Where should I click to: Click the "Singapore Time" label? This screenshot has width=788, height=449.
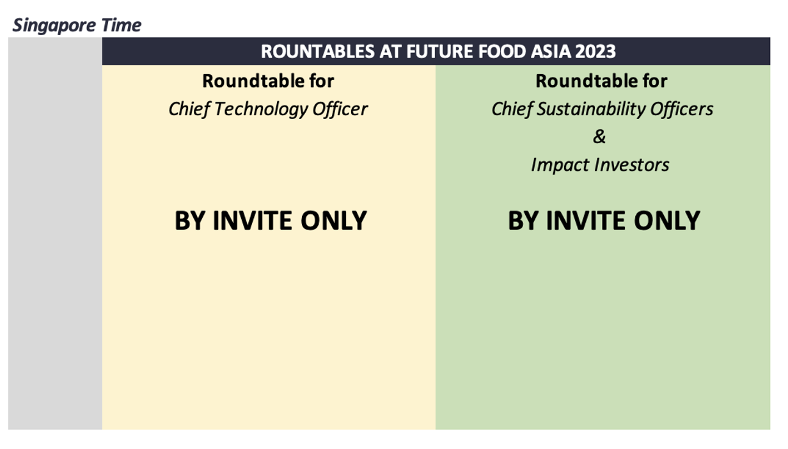coord(77,26)
